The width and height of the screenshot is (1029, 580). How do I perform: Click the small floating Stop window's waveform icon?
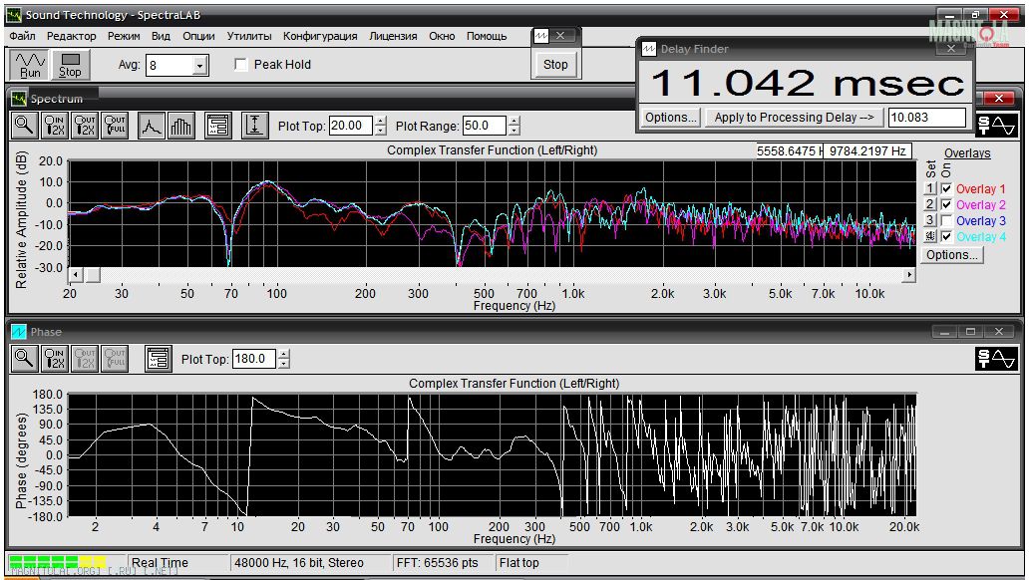(540, 36)
